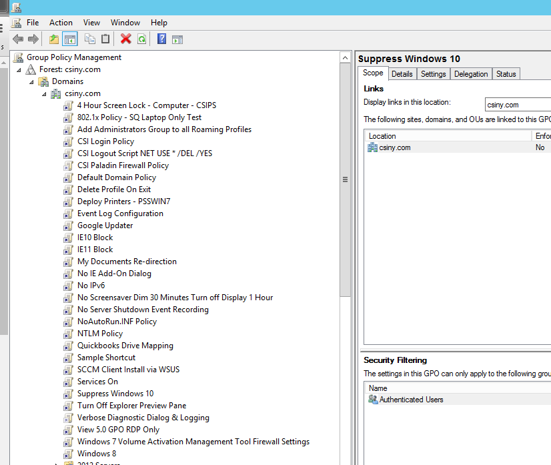Select the IE10 Block policy
551x465 pixels.
click(95, 238)
